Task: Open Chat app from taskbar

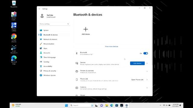Action: [x=102, y=105]
